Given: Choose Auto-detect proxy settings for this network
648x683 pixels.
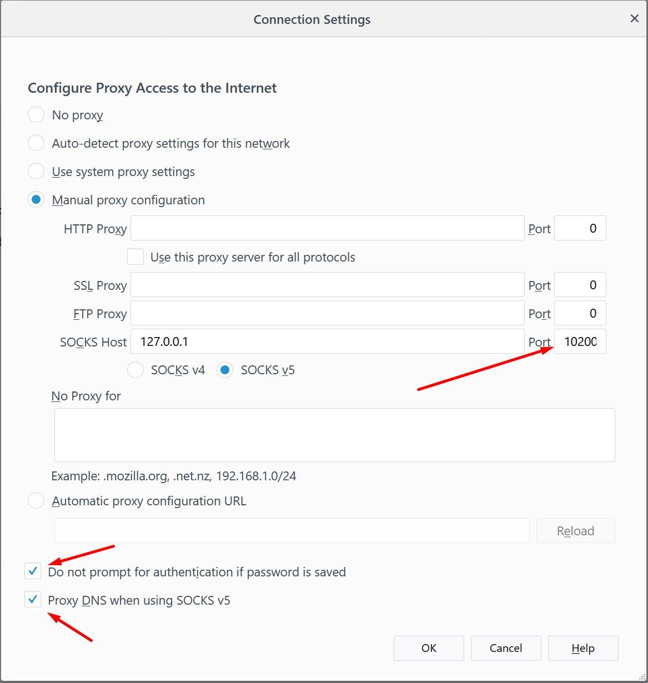Looking at the screenshot, I should pyautogui.click(x=36, y=143).
